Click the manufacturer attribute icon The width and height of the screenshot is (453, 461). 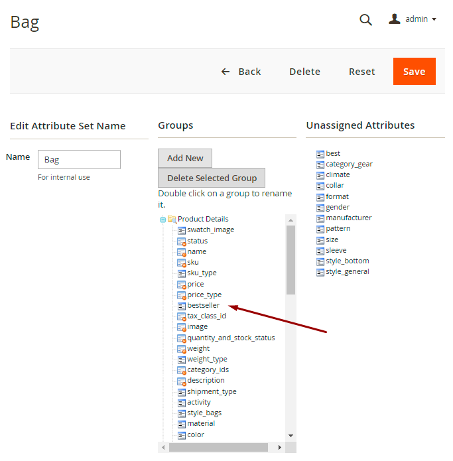[320, 218]
